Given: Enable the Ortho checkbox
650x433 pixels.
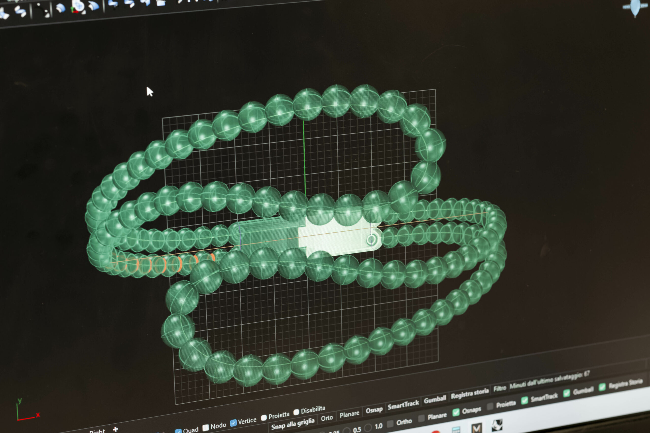Looking at the screenshot, I should [390, 424].
